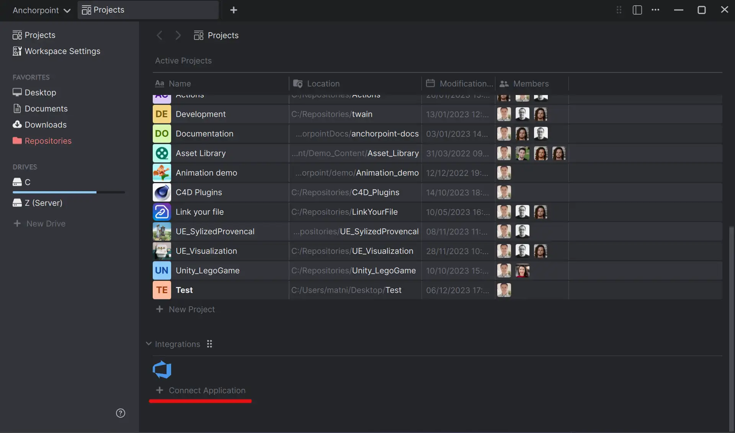
Task: Toggle the sidebar layout icon
Action: coord(637,10)
